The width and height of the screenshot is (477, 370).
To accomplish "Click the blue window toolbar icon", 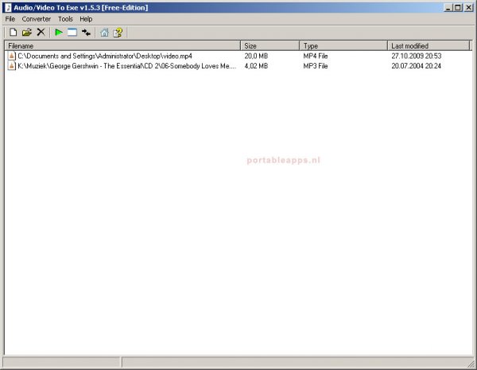I will 72,33.
